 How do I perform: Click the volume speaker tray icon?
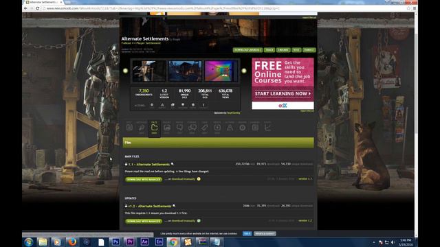click(393, 242)
